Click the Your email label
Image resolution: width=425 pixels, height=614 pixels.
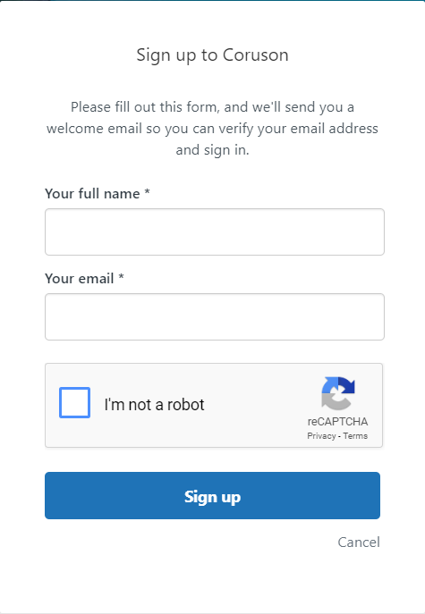tap(80, 279)
